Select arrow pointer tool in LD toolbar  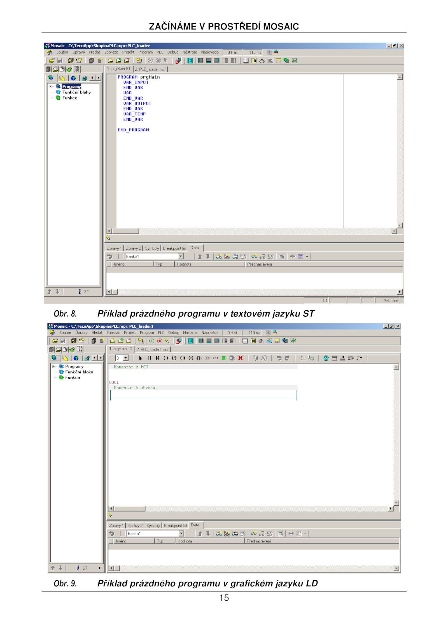pyautogui.click(x=140, y=358)
